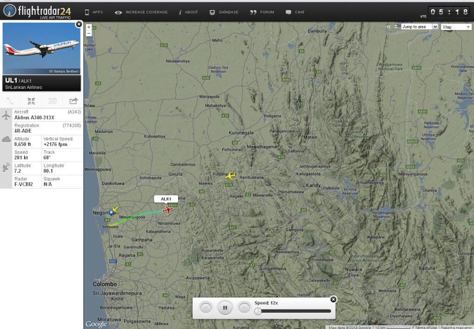474x329 pixels.
Task: Click the playback speed slider handle
Action: [258, 311]
